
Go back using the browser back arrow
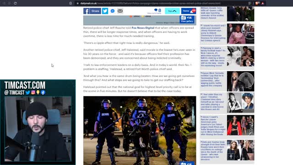pos(4,3)
